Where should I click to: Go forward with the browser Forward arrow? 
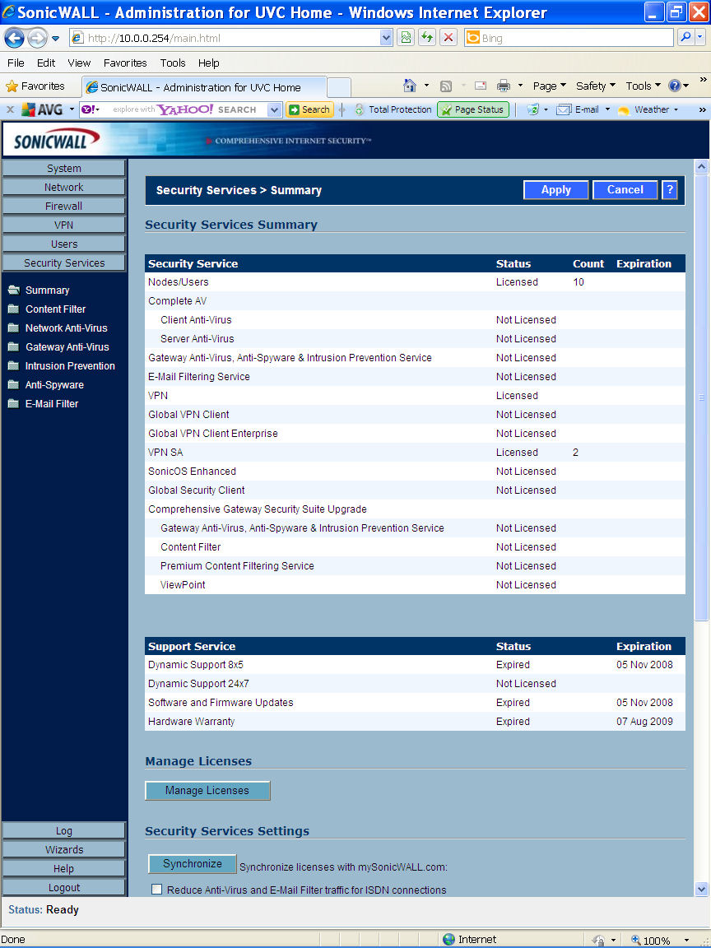[x=38, y=38]
